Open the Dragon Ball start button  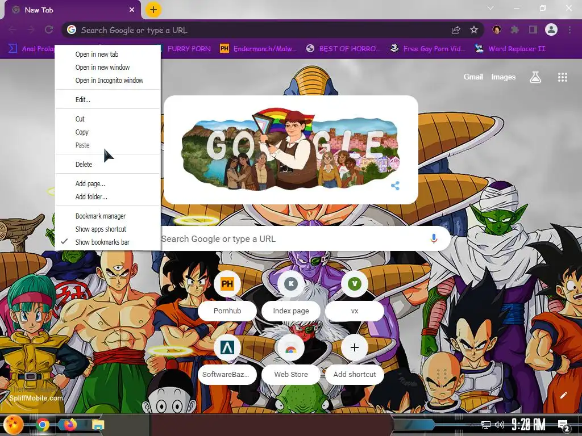(x=14, y=425)
